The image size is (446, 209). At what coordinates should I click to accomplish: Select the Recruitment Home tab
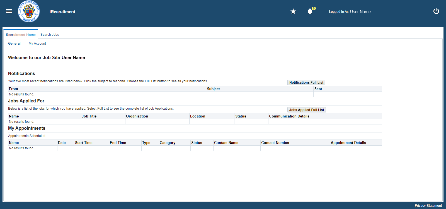tap(21, 35)
